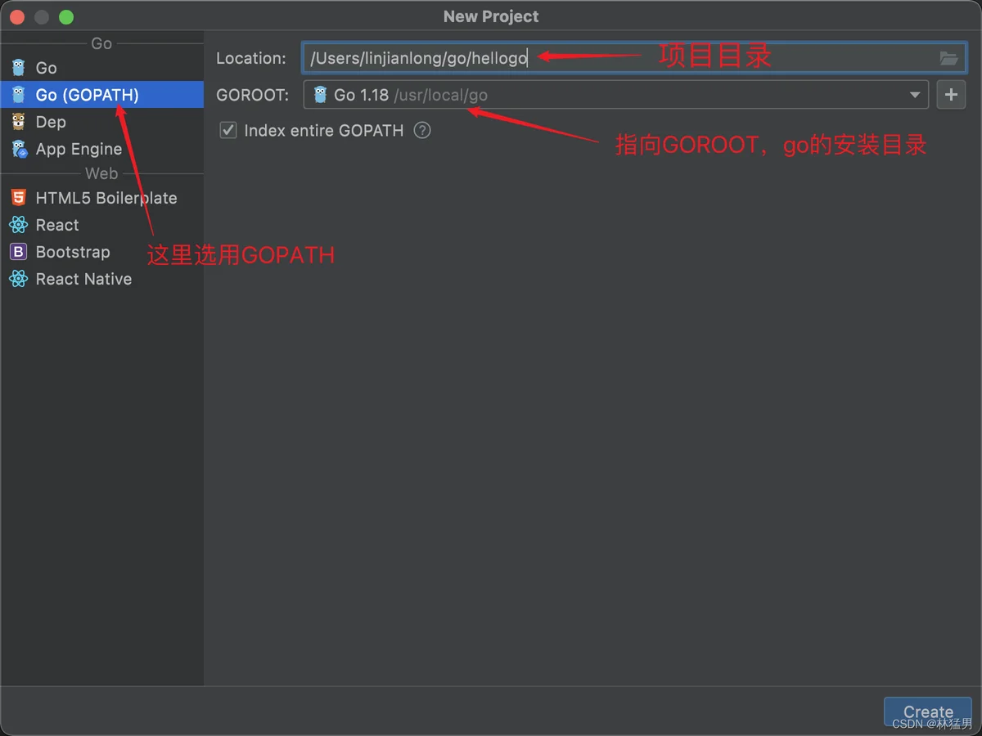Click the red close window button
Image resolution: width=982 pixels, height=736 pixels.
tap(17, 17)
